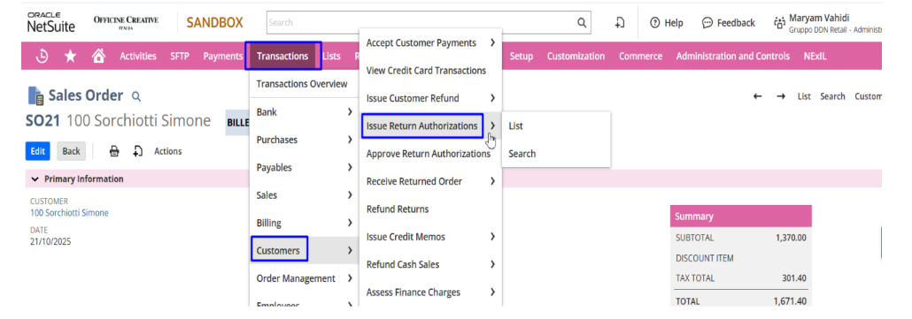Click the Summary panel header
The image size is (912, 319).
click(x=740, y=216)
